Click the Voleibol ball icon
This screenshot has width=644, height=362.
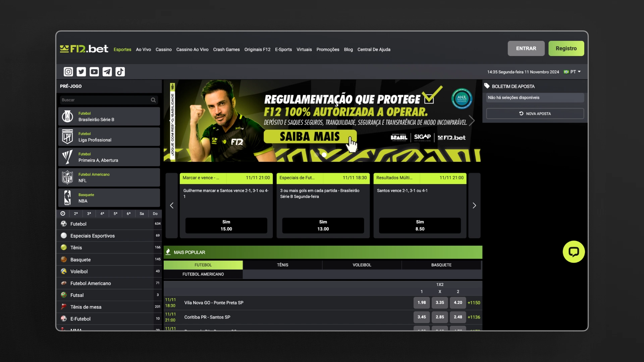pyautogui.click(x=64, y=271)
